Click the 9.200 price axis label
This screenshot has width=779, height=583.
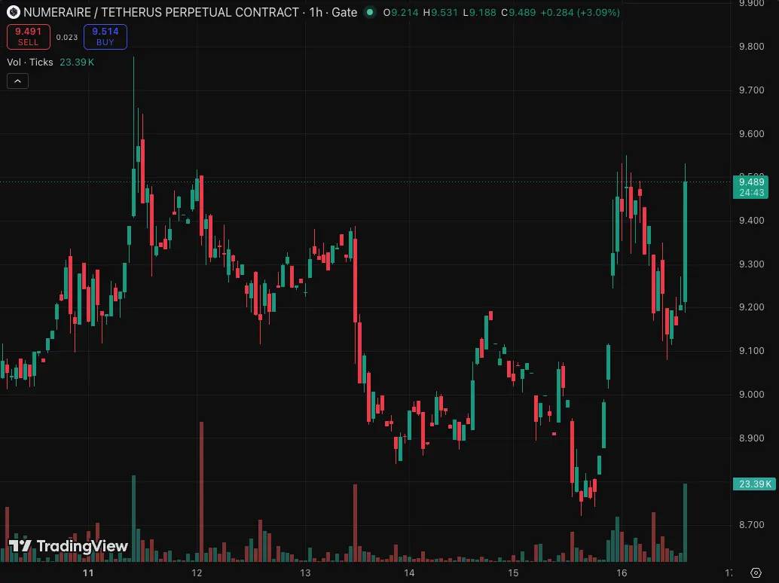[752, 307]
